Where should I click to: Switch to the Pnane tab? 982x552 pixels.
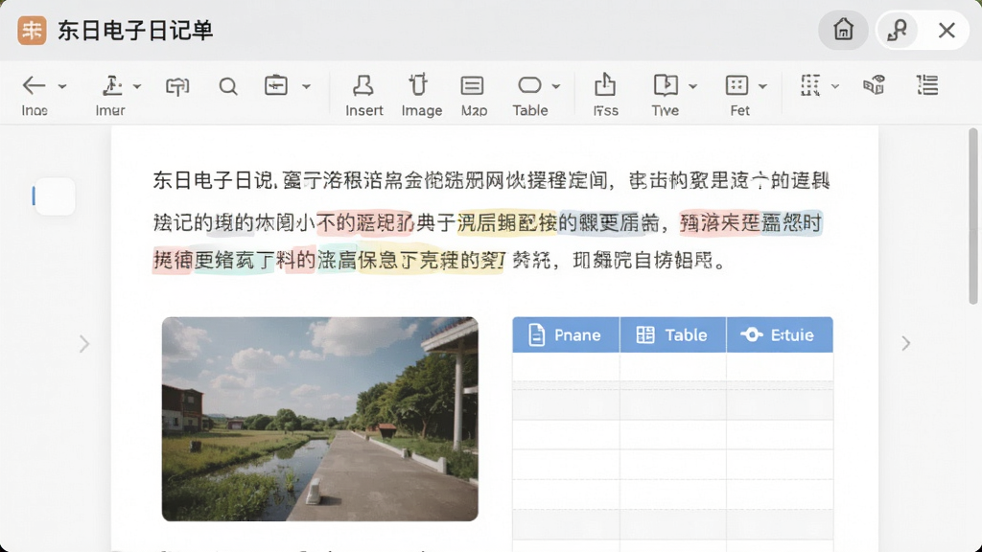coord(566,334)
